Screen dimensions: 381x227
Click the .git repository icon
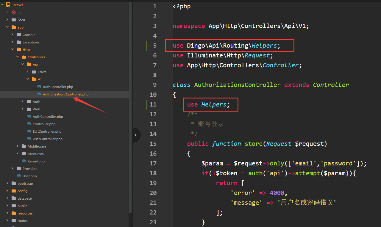pos(13,12)
